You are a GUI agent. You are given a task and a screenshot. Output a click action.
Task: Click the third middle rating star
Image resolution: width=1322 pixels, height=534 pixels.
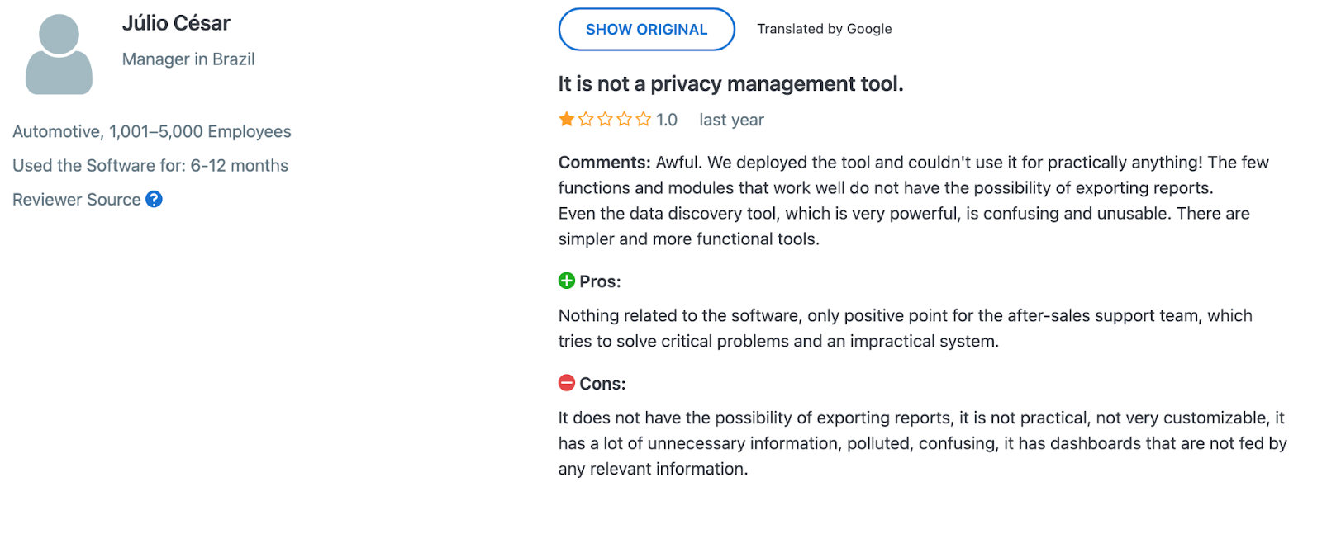(605, 120)
